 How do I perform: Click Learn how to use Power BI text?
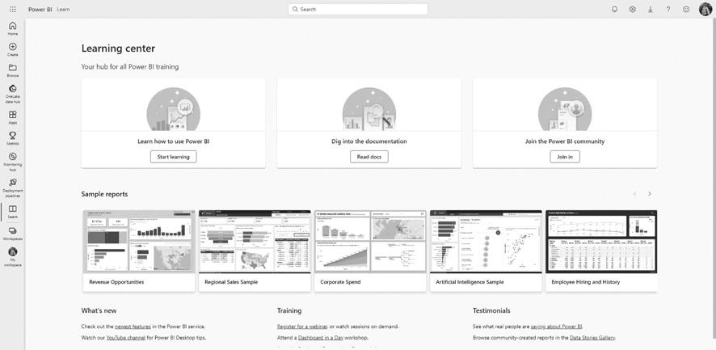click(174, 141)
